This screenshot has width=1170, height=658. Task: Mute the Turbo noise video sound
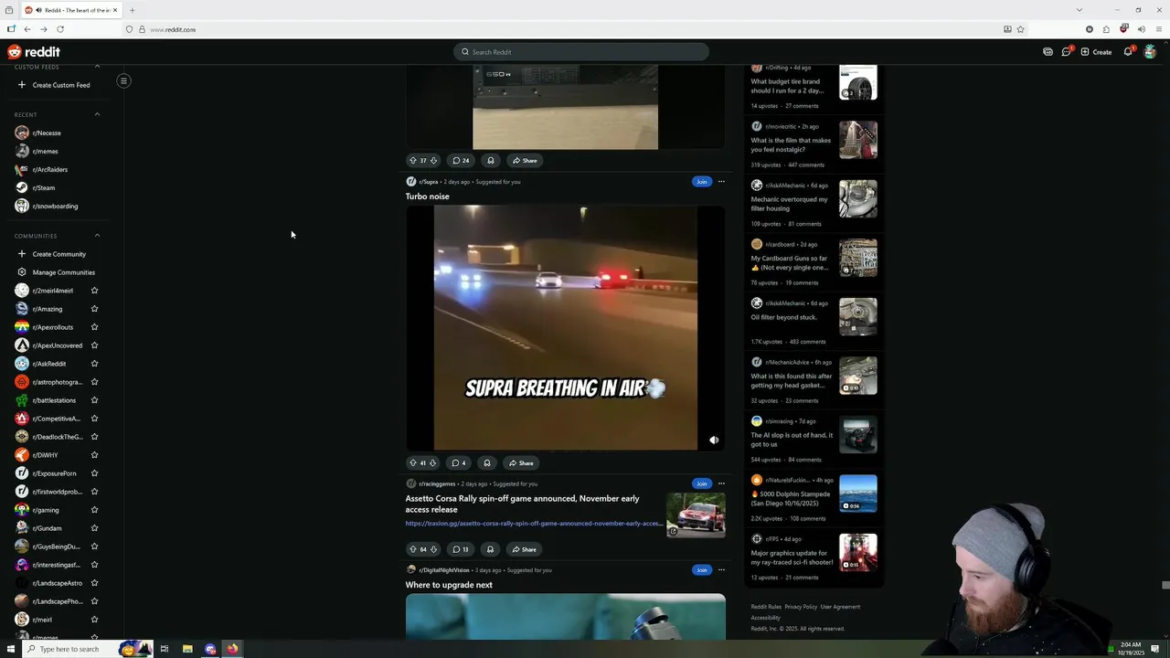click(714, 440)
